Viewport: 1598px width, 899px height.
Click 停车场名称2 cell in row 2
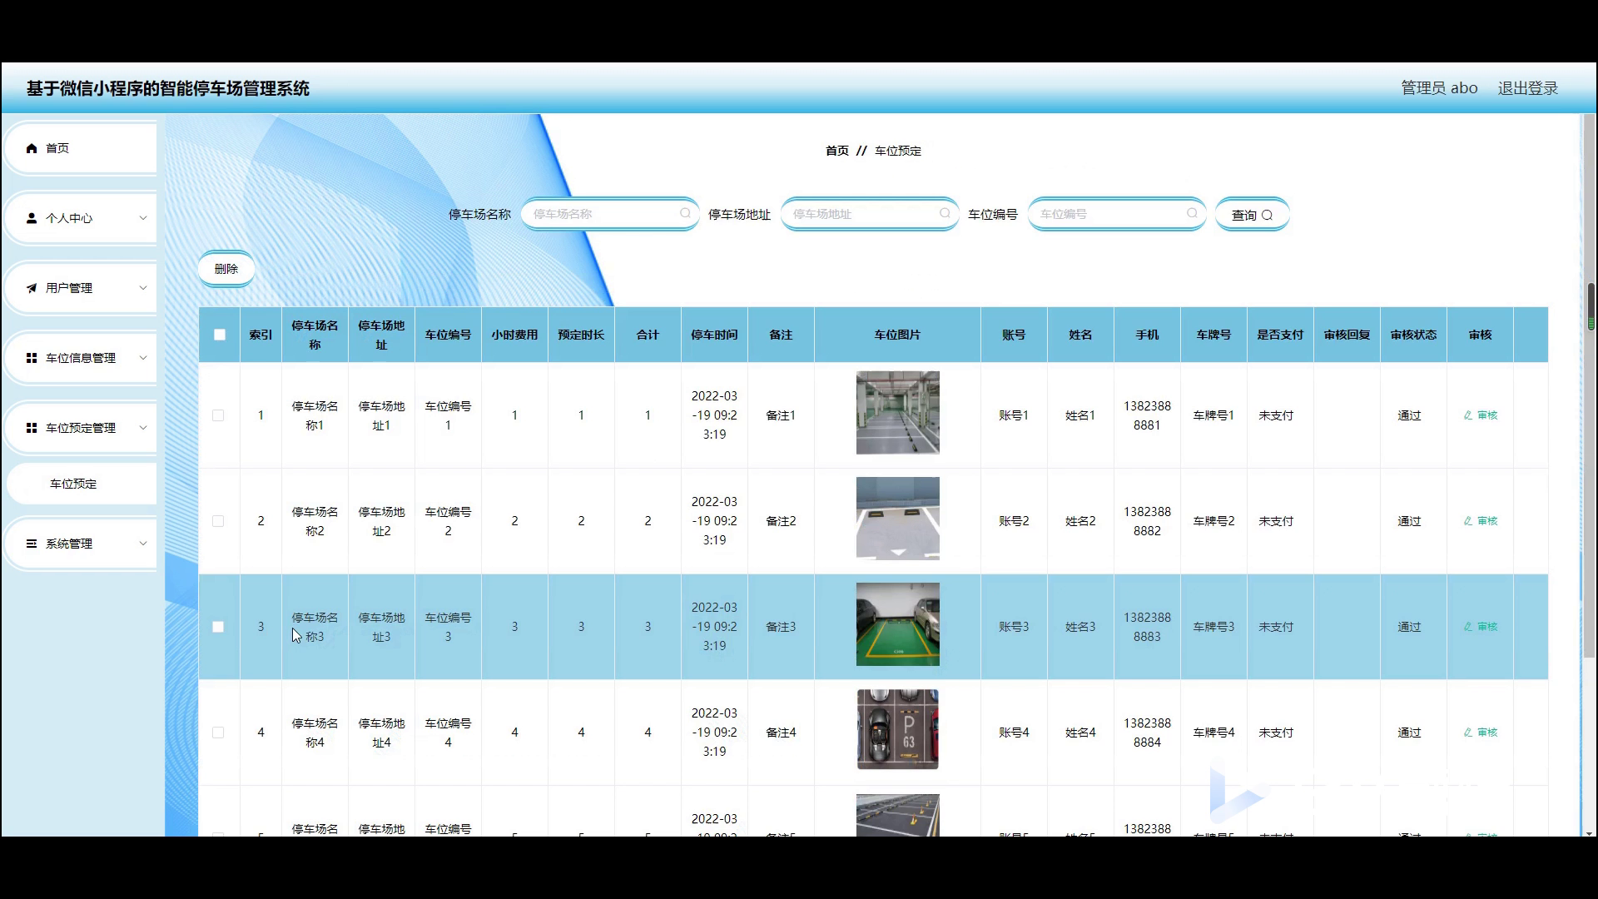click(x=315, y=521)
